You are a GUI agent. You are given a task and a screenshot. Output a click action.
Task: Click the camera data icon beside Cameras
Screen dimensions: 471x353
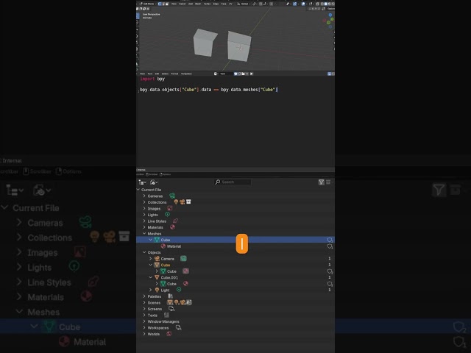tap(172, 196)
